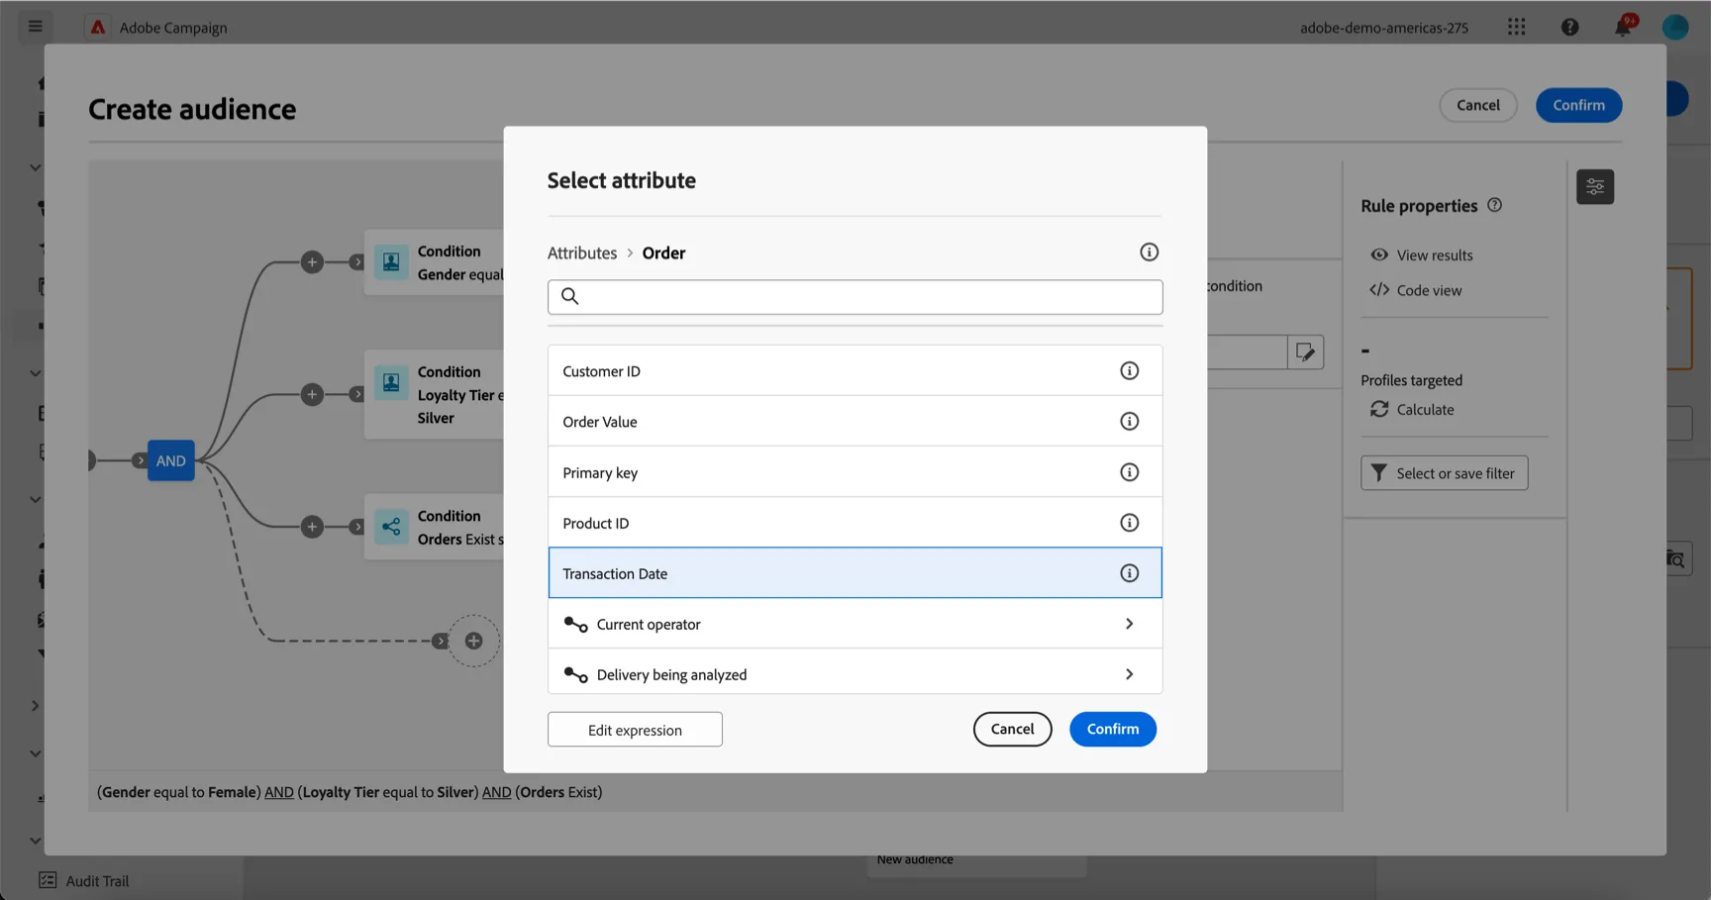
Task: Open info for Customer ID attribute
Action: pyautogui.click(x=1129, y=371)
